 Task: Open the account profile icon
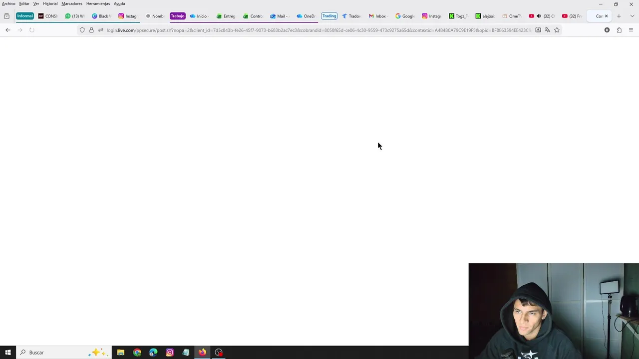point(607,30)
